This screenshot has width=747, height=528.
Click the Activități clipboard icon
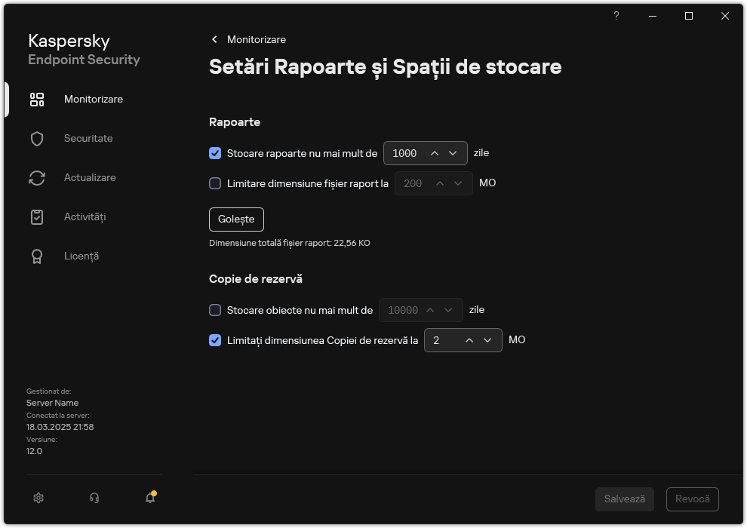37,216
